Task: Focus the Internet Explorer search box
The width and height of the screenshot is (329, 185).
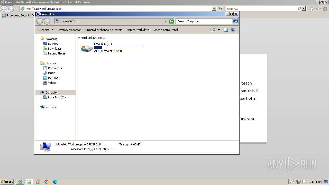Action: tap(261, 8)
